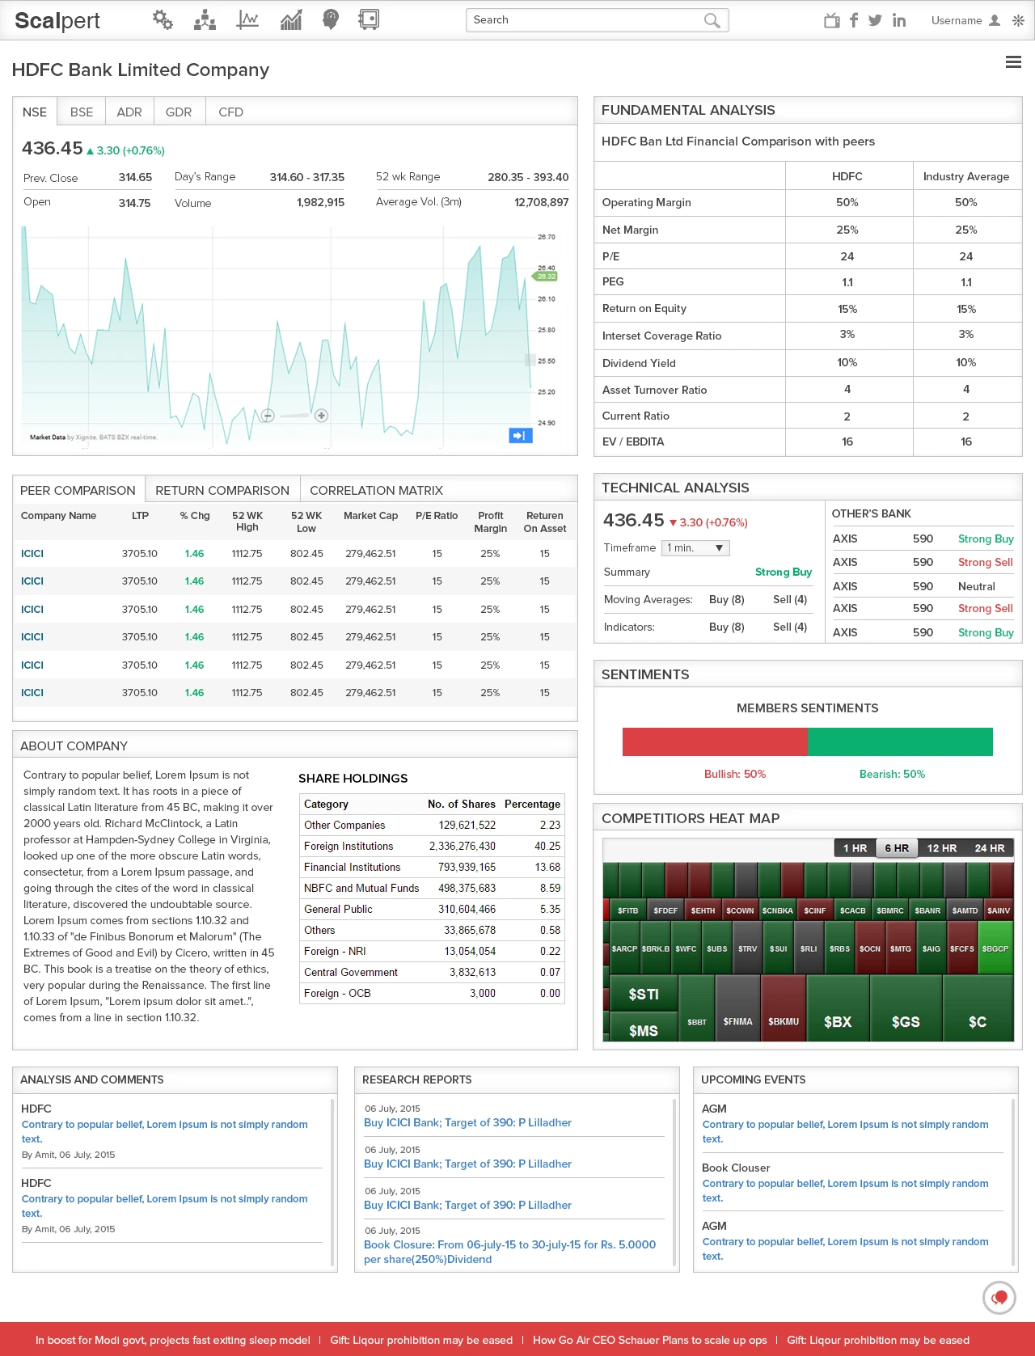Switch to the GDR tab
This screenshot has height=1356, width=1035.
179,112
